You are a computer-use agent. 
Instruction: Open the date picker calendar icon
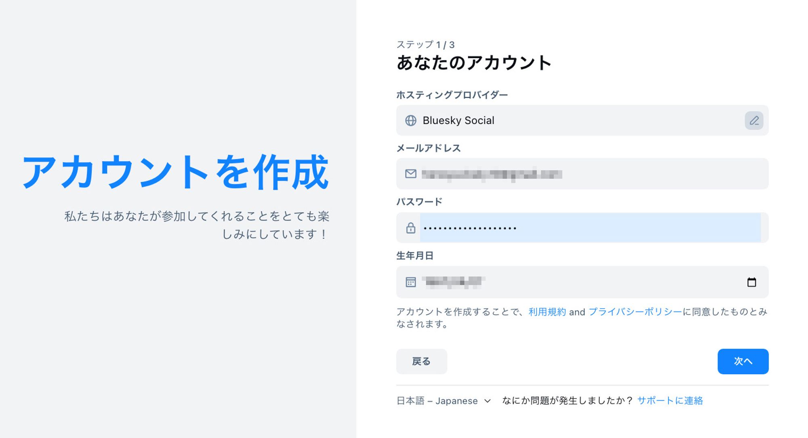(x=751, y=282)
